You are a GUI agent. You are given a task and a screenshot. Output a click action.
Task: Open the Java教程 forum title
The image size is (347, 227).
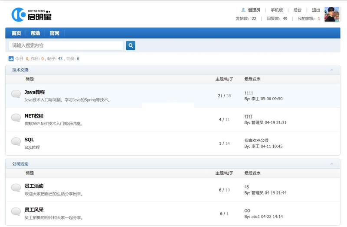35,92
